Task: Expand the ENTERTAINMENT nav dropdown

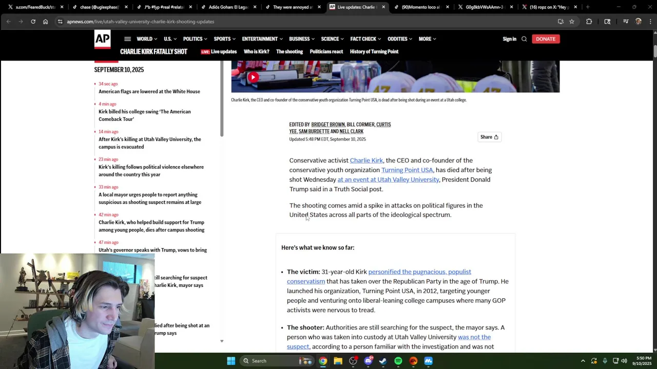Action: 262,39
